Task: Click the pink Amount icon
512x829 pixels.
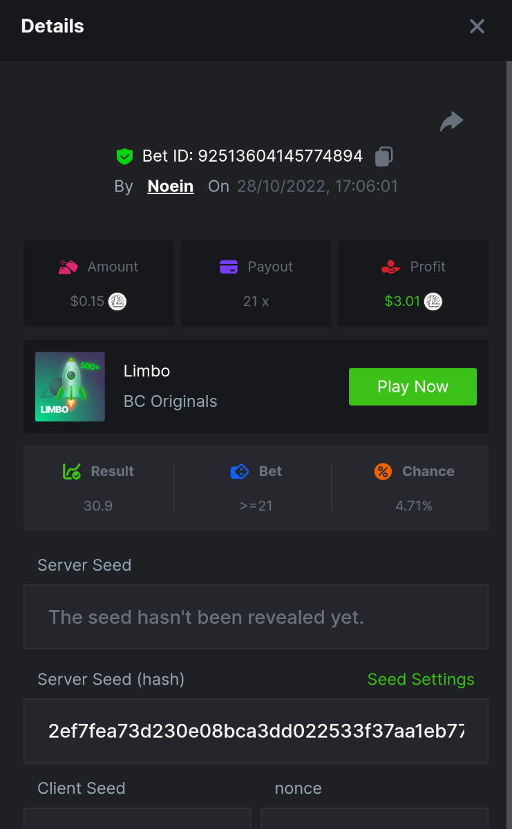Action: pos(68,267)
